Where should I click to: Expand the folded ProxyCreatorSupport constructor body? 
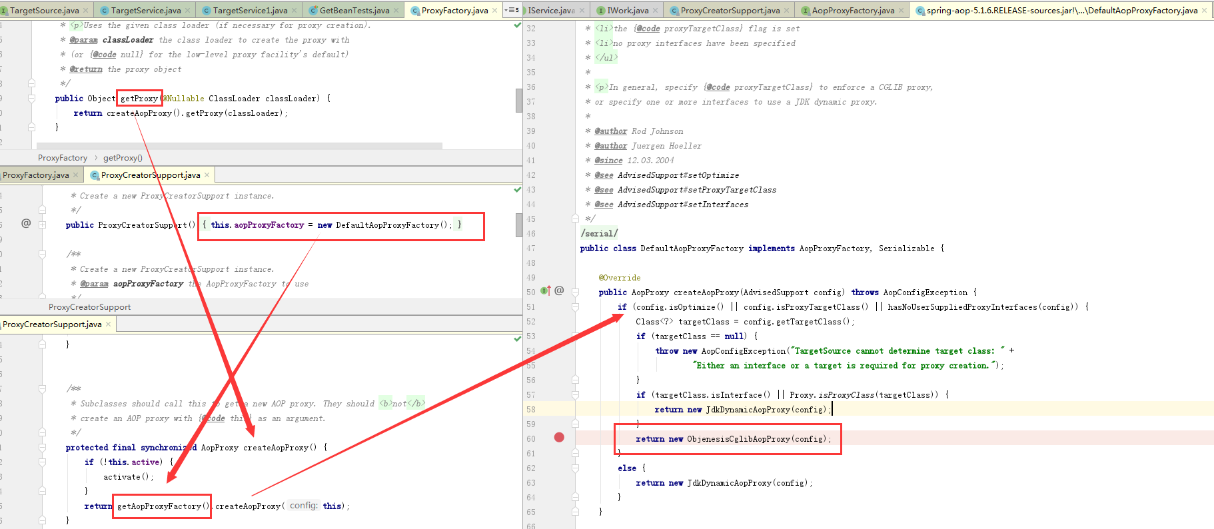pyautogui.click(x=42, y=225)
